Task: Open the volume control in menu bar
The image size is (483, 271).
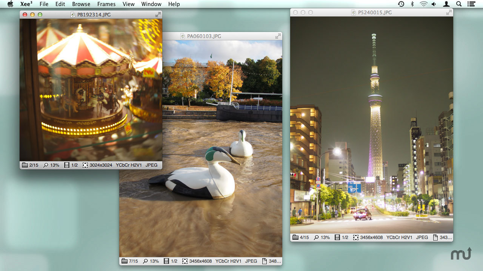Action: [434, 4]
